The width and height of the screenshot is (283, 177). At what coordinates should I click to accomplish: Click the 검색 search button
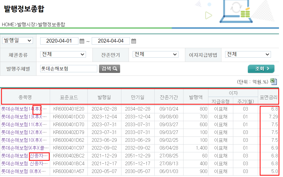pyautogui.click(x=110, y=69)
